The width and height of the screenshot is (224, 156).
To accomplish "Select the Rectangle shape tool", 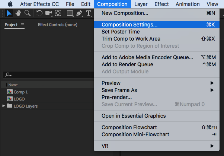I will tap(70, 13).
